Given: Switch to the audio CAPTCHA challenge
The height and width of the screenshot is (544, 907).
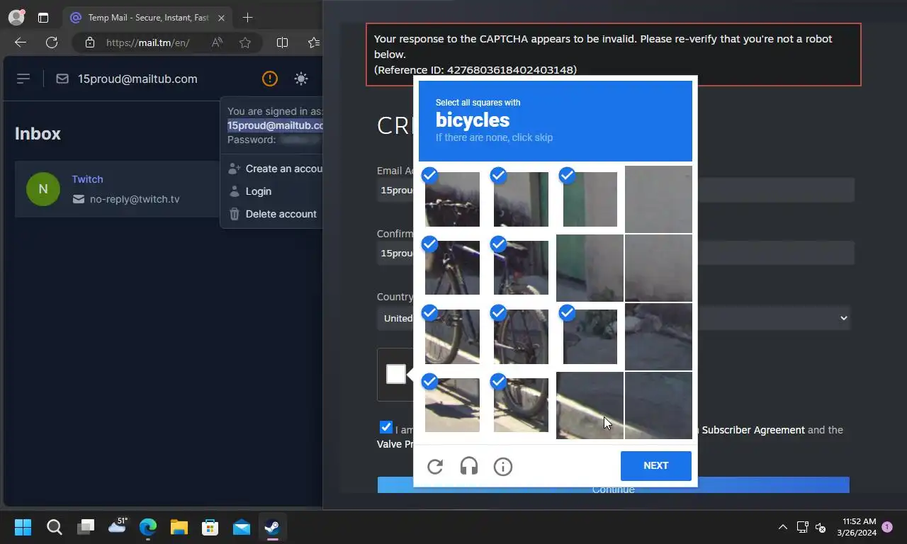Looking at the screenshot, I should coord(469,466).
